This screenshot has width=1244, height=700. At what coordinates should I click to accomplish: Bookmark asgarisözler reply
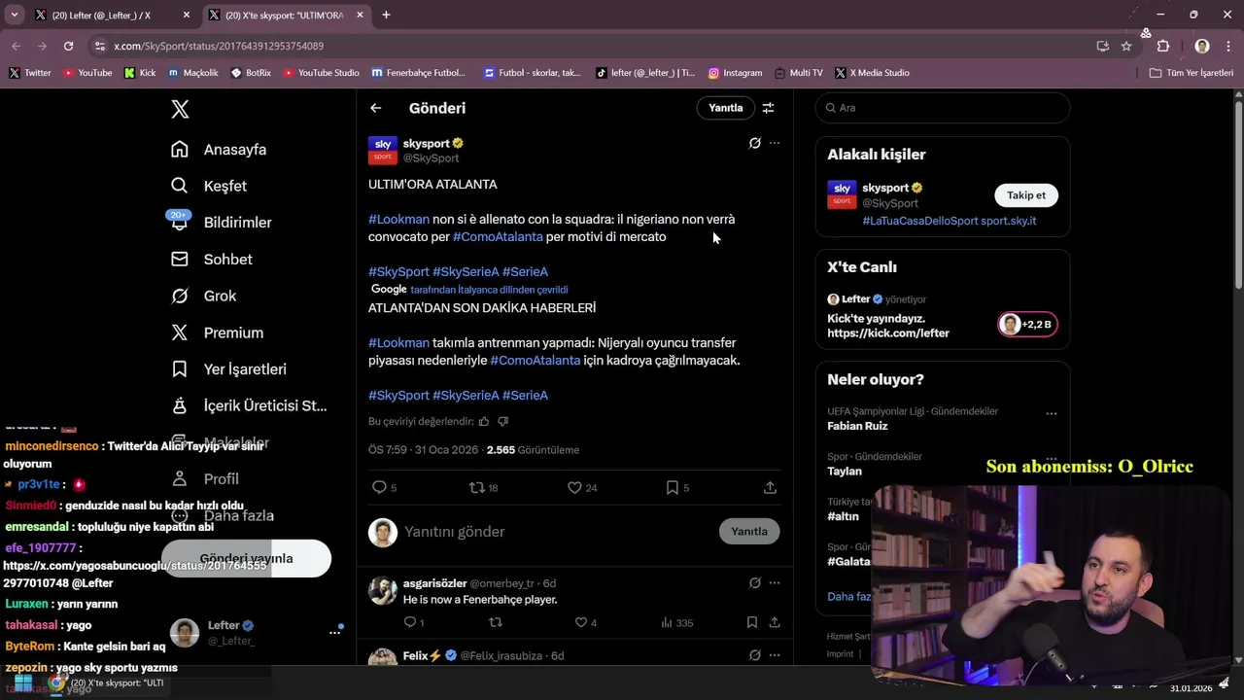pyautogui.click(x=752, y=622)
